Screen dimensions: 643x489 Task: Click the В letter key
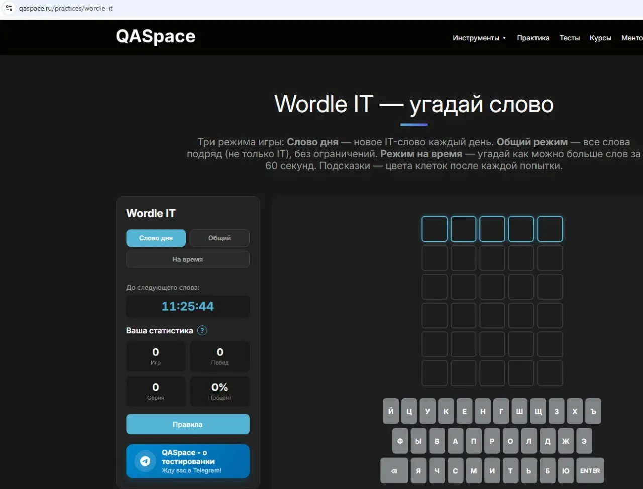437,441
